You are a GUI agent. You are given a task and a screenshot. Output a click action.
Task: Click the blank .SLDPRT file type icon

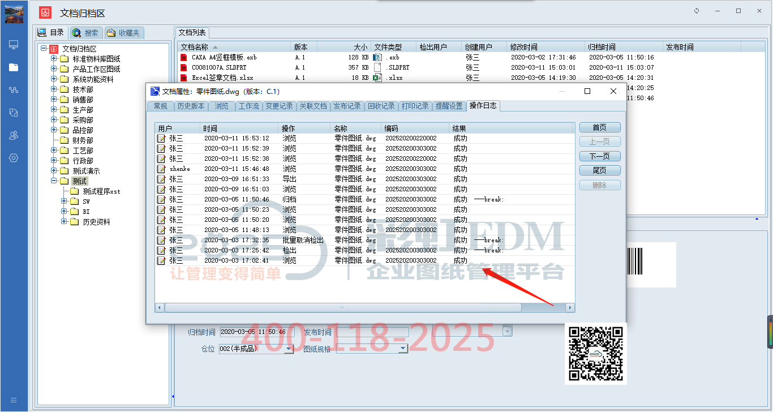[378, 67]
